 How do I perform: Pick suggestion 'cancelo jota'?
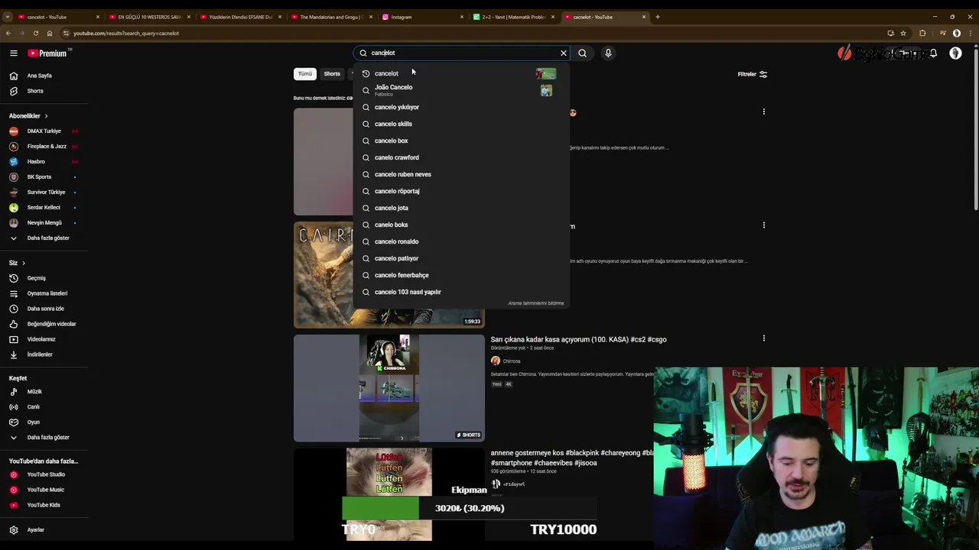pos(462,208)
